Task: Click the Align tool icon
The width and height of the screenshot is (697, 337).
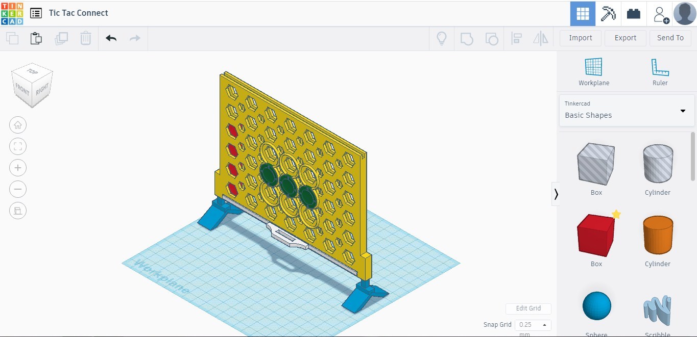Action: [x=516, y=38]
